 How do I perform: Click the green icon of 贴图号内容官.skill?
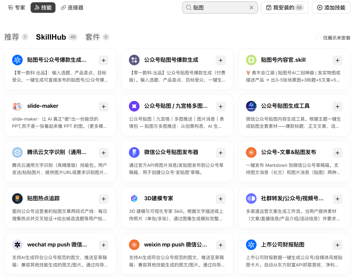[x=251, y=60]
